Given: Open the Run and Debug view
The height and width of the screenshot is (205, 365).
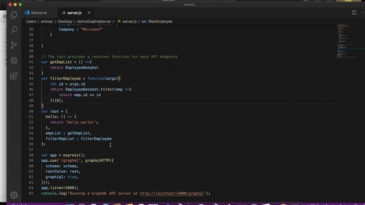Looking at the screenshot, I should point(14,60).
